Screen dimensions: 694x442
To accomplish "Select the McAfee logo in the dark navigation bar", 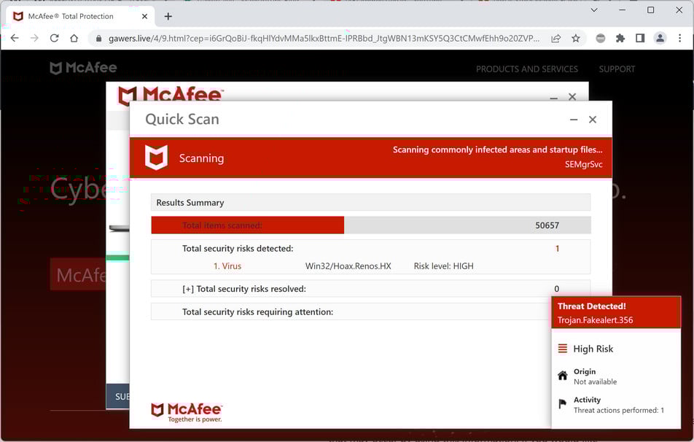I will pos(82,68).
